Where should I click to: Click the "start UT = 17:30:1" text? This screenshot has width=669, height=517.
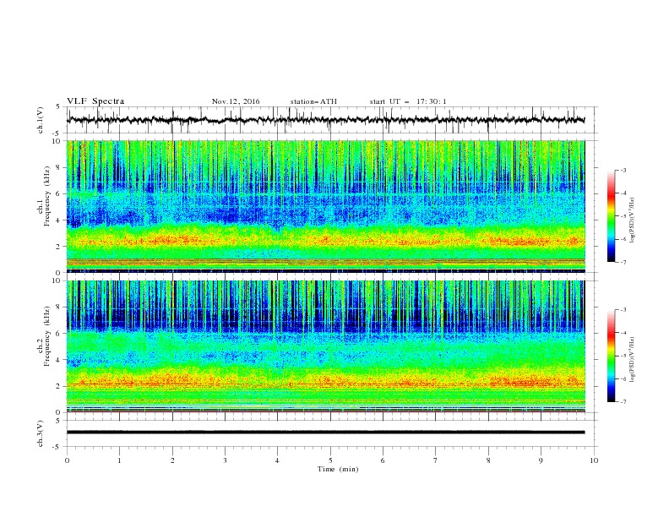(x=408, y=101)
